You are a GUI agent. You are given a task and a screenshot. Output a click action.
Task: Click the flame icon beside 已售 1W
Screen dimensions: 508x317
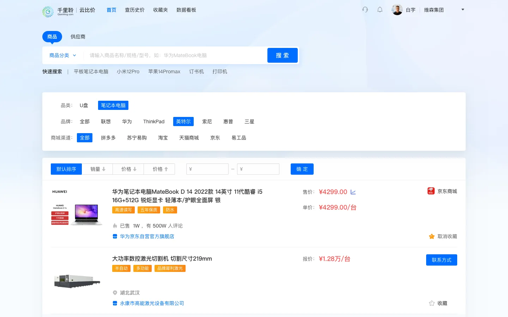[x=115, y=226]
